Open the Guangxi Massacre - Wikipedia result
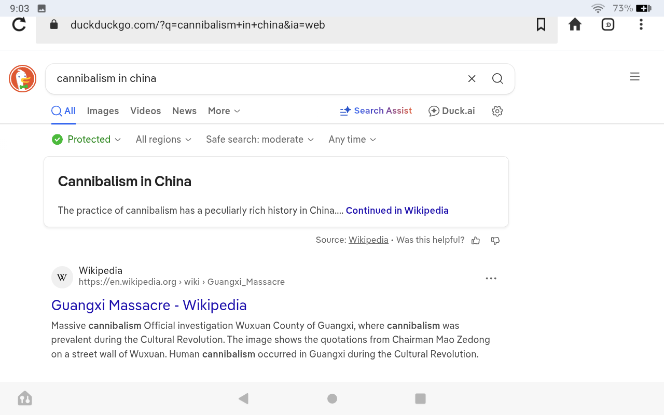Image resolution: width=664 pixels, height=415 pixels. point(149,305)
